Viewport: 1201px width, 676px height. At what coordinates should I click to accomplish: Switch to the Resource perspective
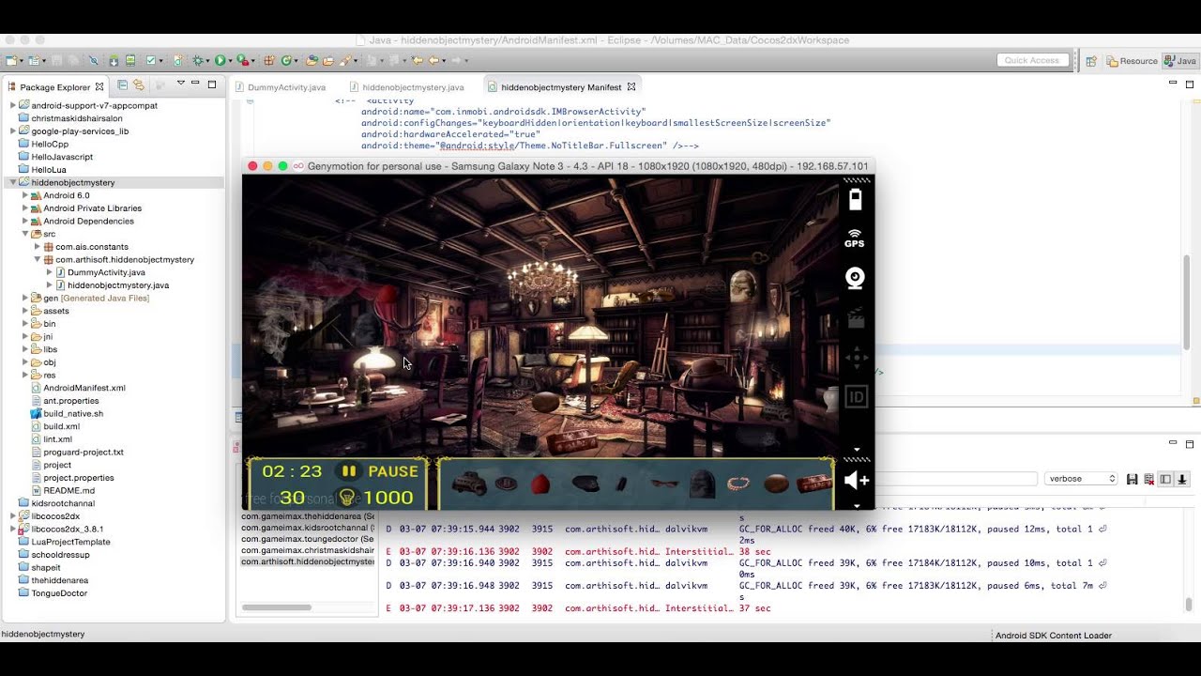pos(1132,61)
